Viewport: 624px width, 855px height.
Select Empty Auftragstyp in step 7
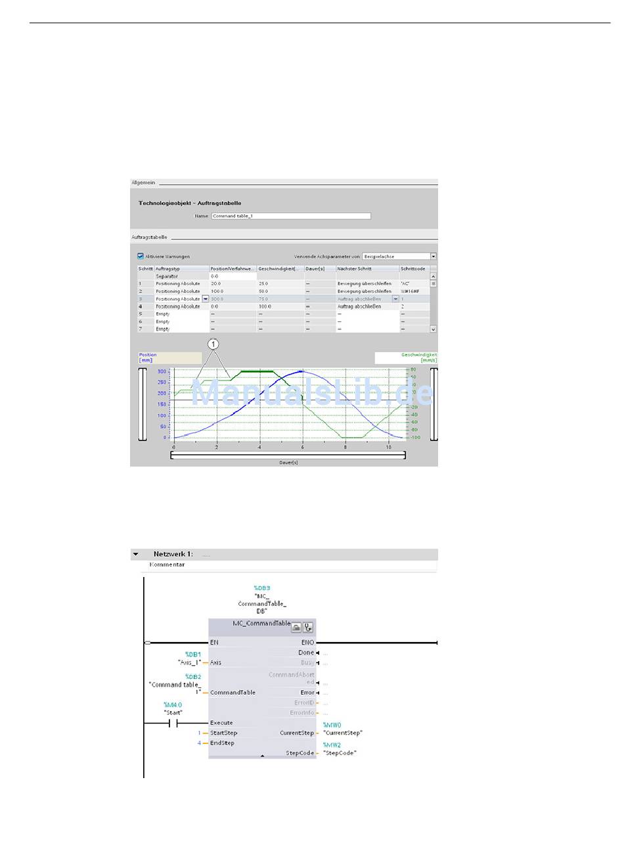(181, 329)
